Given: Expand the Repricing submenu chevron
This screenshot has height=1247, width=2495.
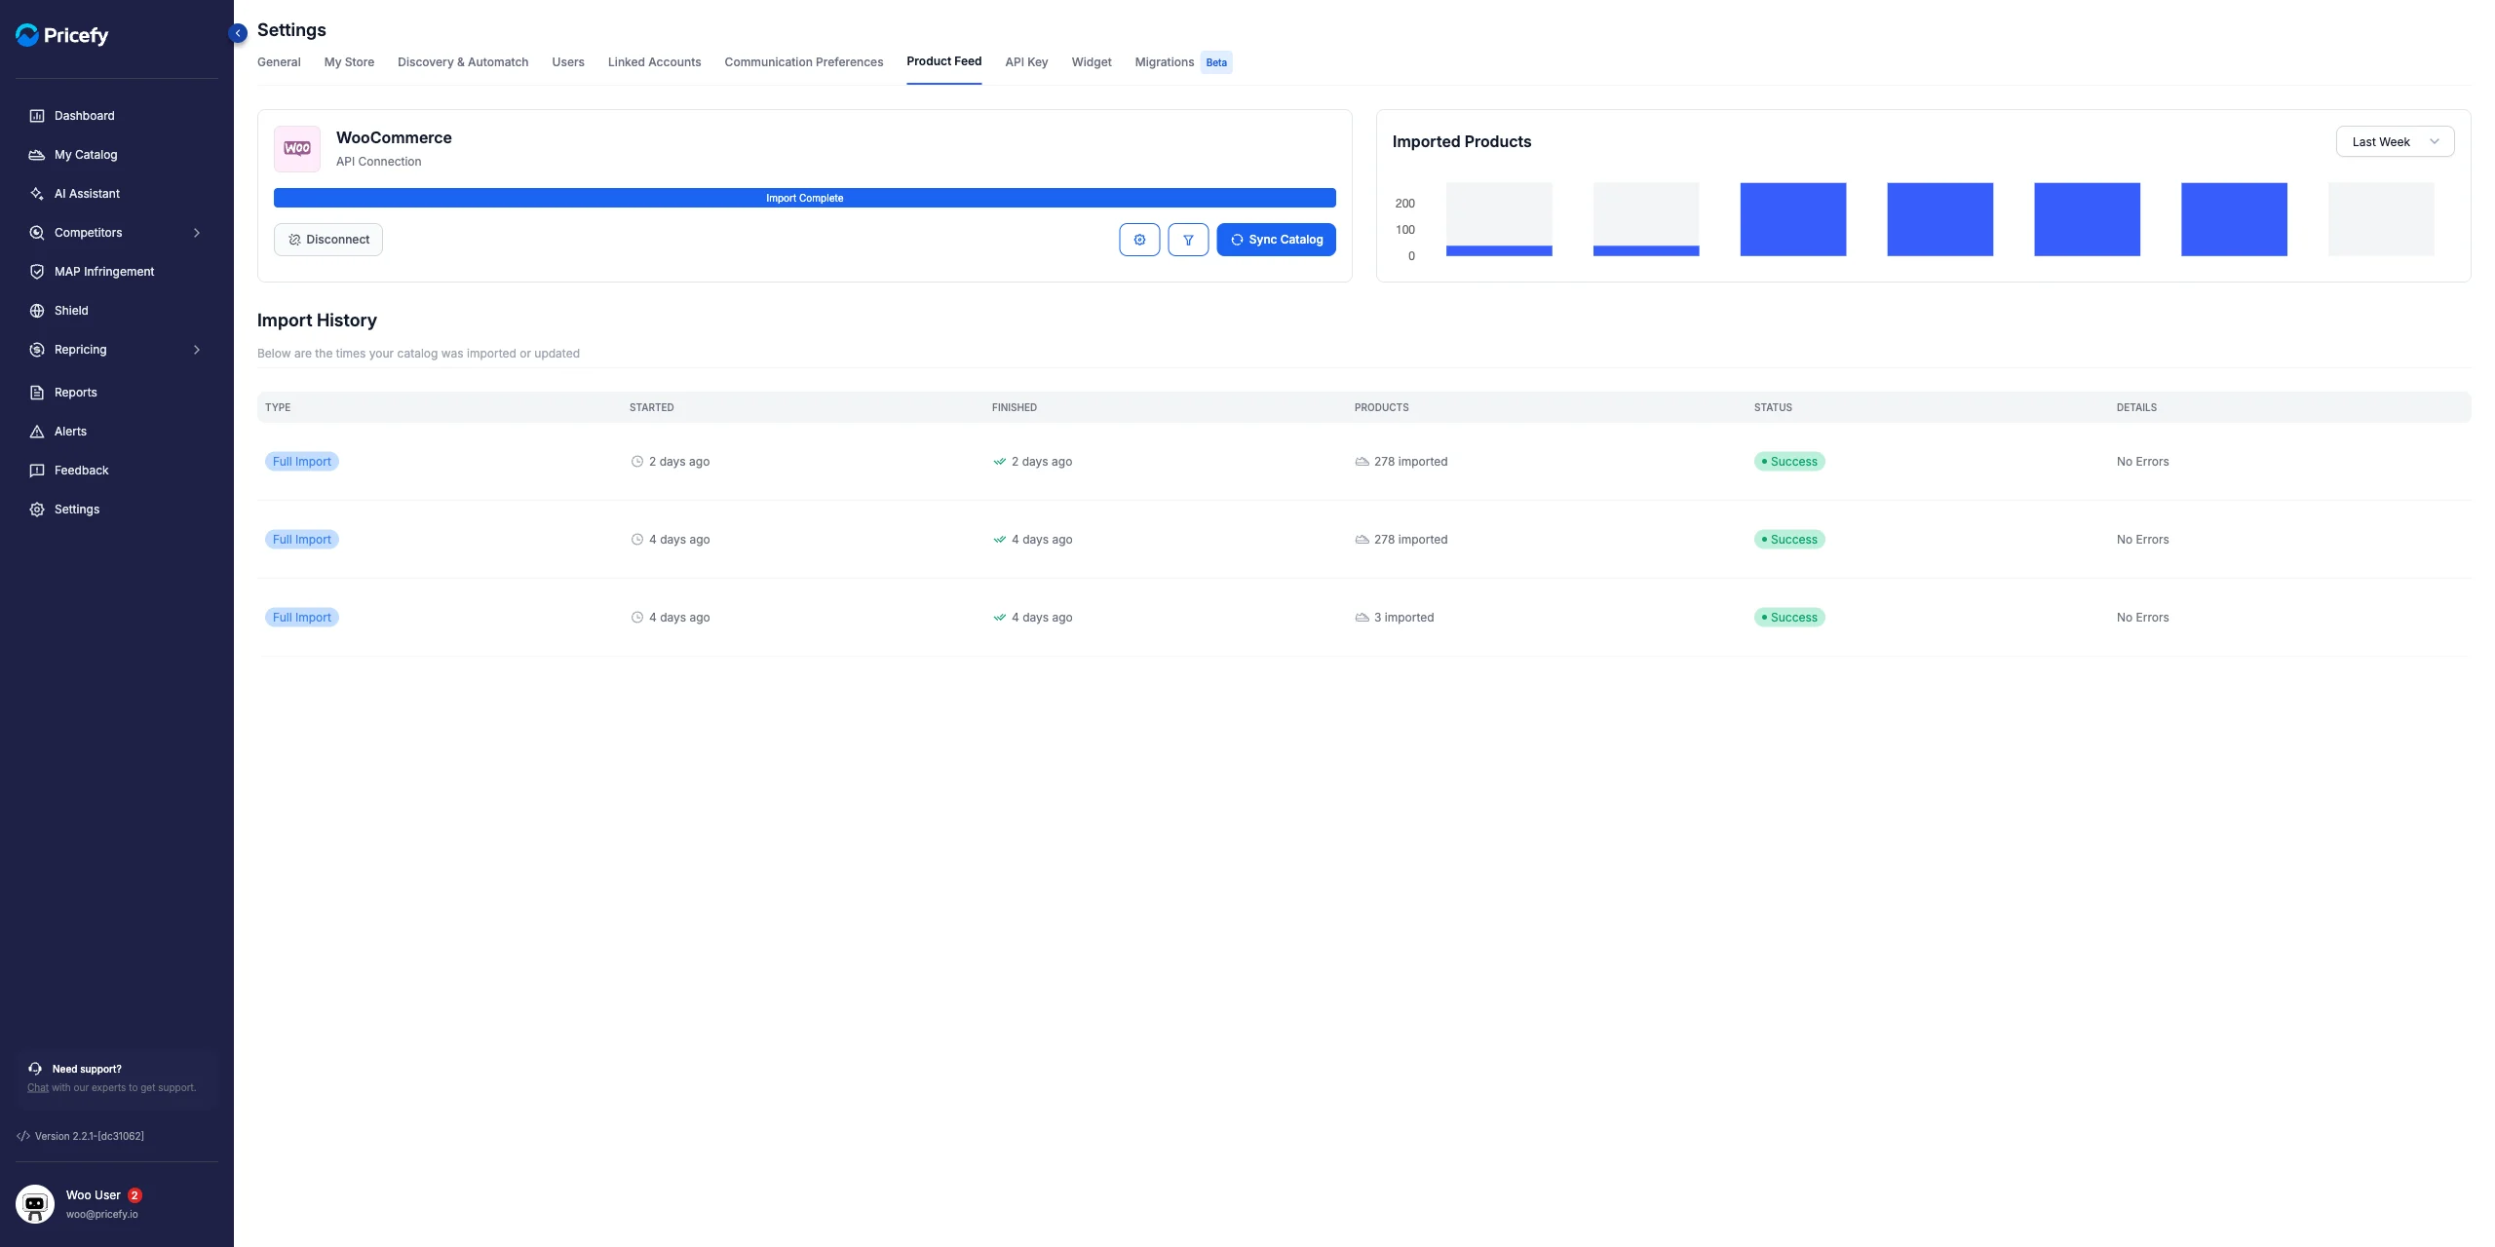Looking at the screenshot, I should click(x=197, y=350).
